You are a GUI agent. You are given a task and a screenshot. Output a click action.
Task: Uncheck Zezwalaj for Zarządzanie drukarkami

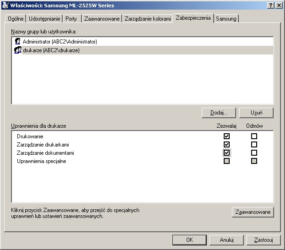click(226, 145)
